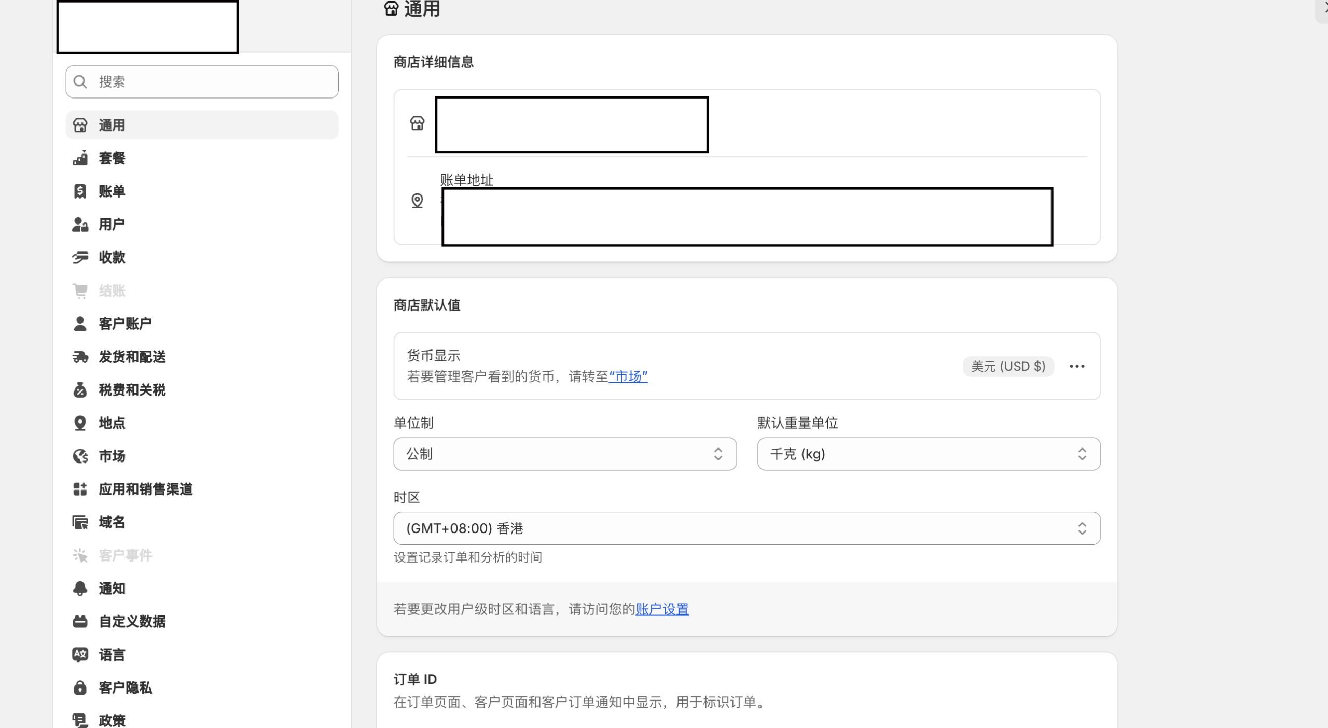Click the 市场 globe icon in sidebar
This screenshot has width=1328, height=728.
pyautogui.click(x=80, y=456)
